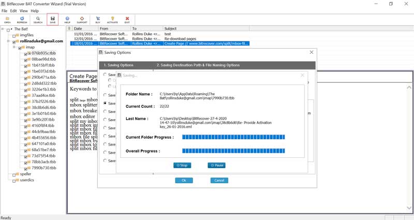Toggle checkbox for The Bat! root folder
414x220 pixels.
tap(8, 30)
